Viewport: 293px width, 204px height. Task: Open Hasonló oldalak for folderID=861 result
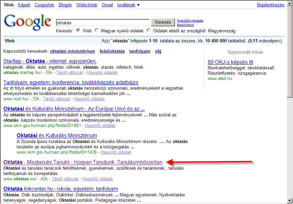pyautogui.click(x=100, y=126)
